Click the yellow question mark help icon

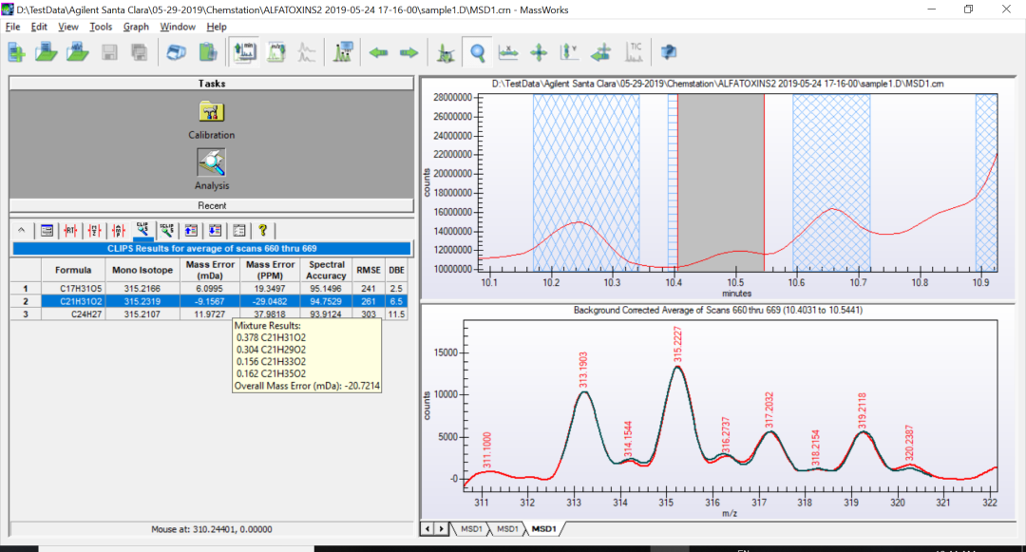pyautogui.click(x=262, y=230)
